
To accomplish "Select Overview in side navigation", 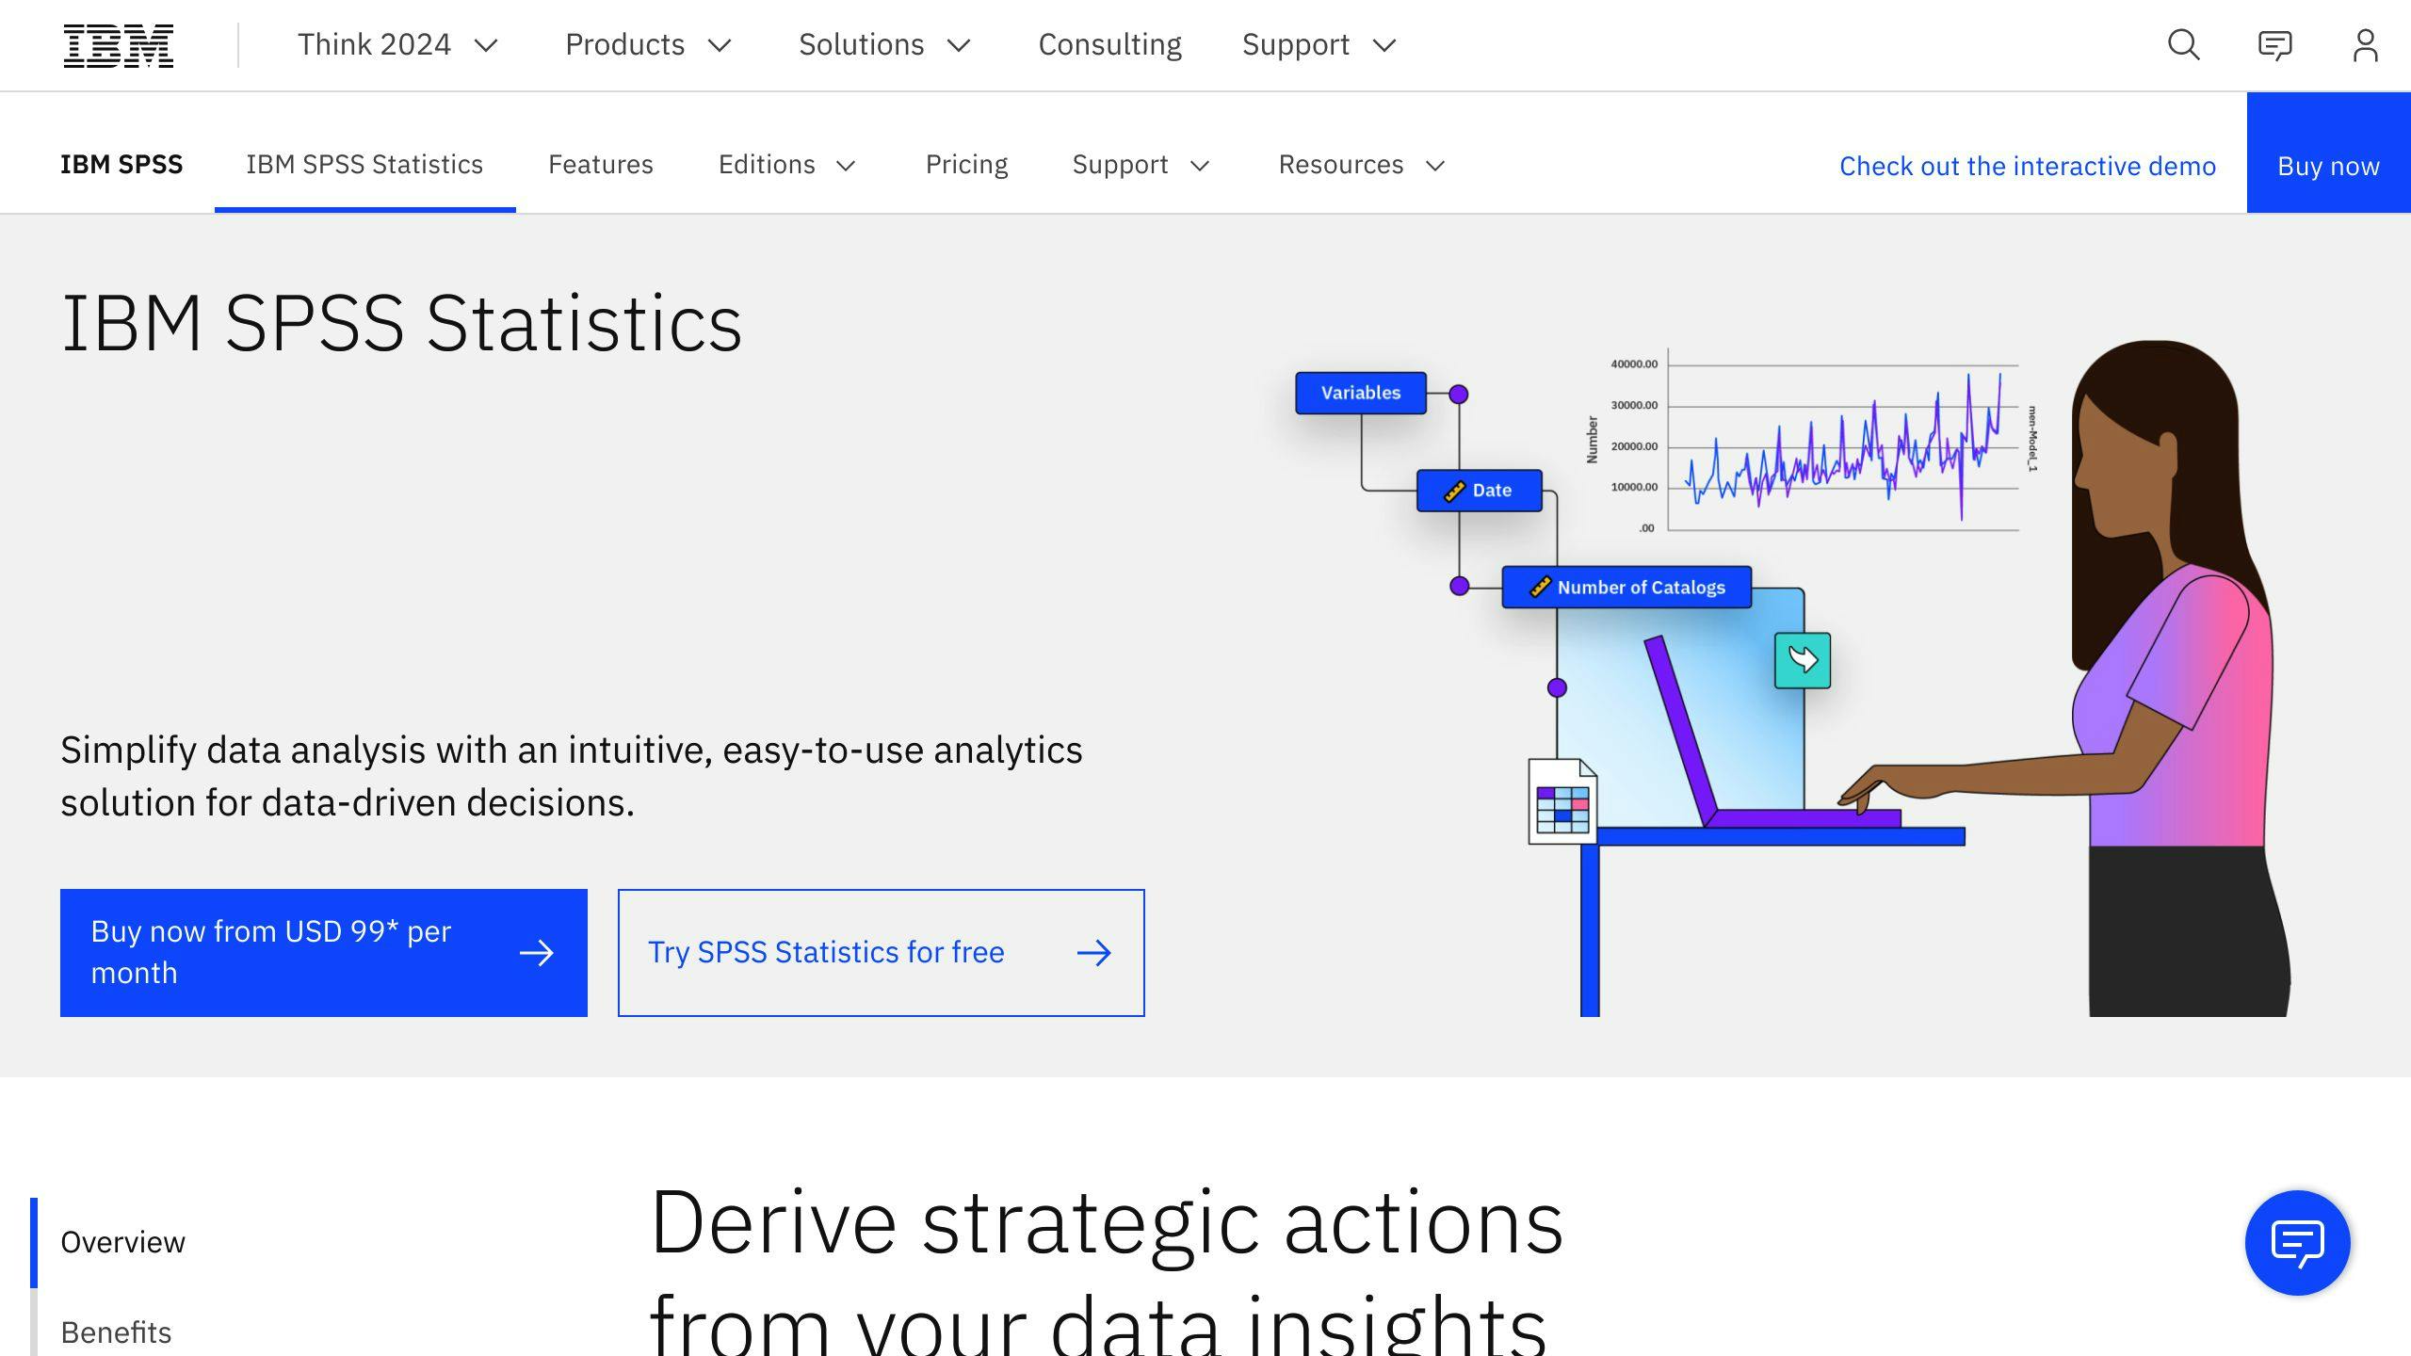I will point(122,1242).
